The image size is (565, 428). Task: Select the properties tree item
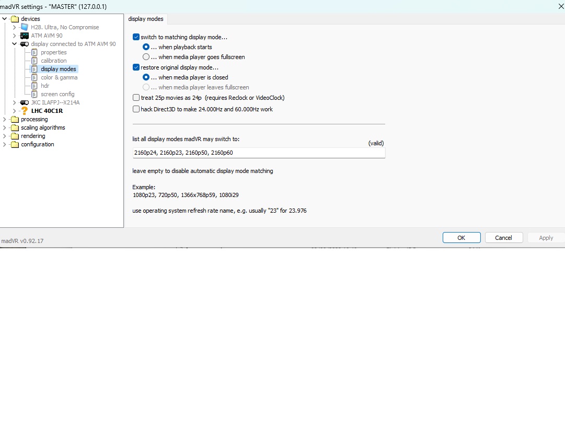click(54, 52)
